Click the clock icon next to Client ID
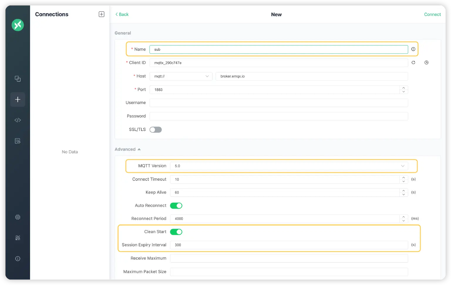The image size is (451, 285). [x=426, y=63]
